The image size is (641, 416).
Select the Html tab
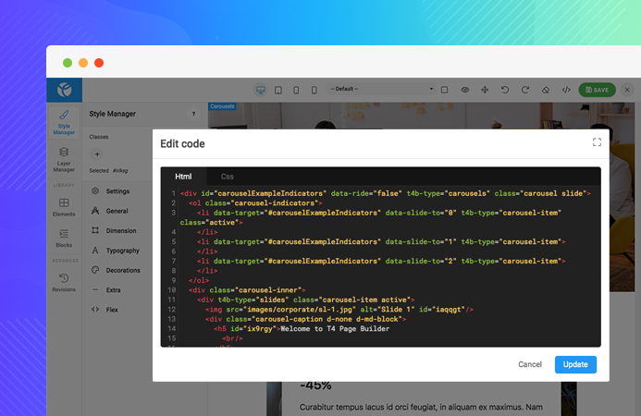coord(183,176)
